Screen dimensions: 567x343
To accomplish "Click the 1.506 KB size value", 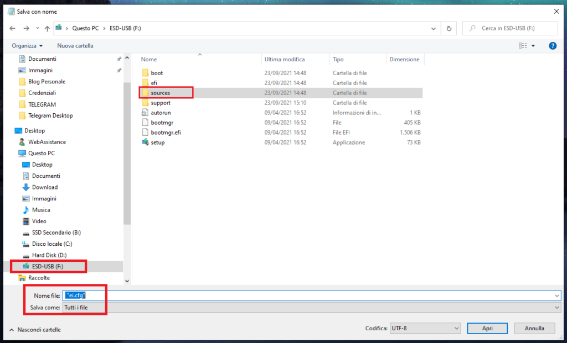I will [x=410, y=133].
